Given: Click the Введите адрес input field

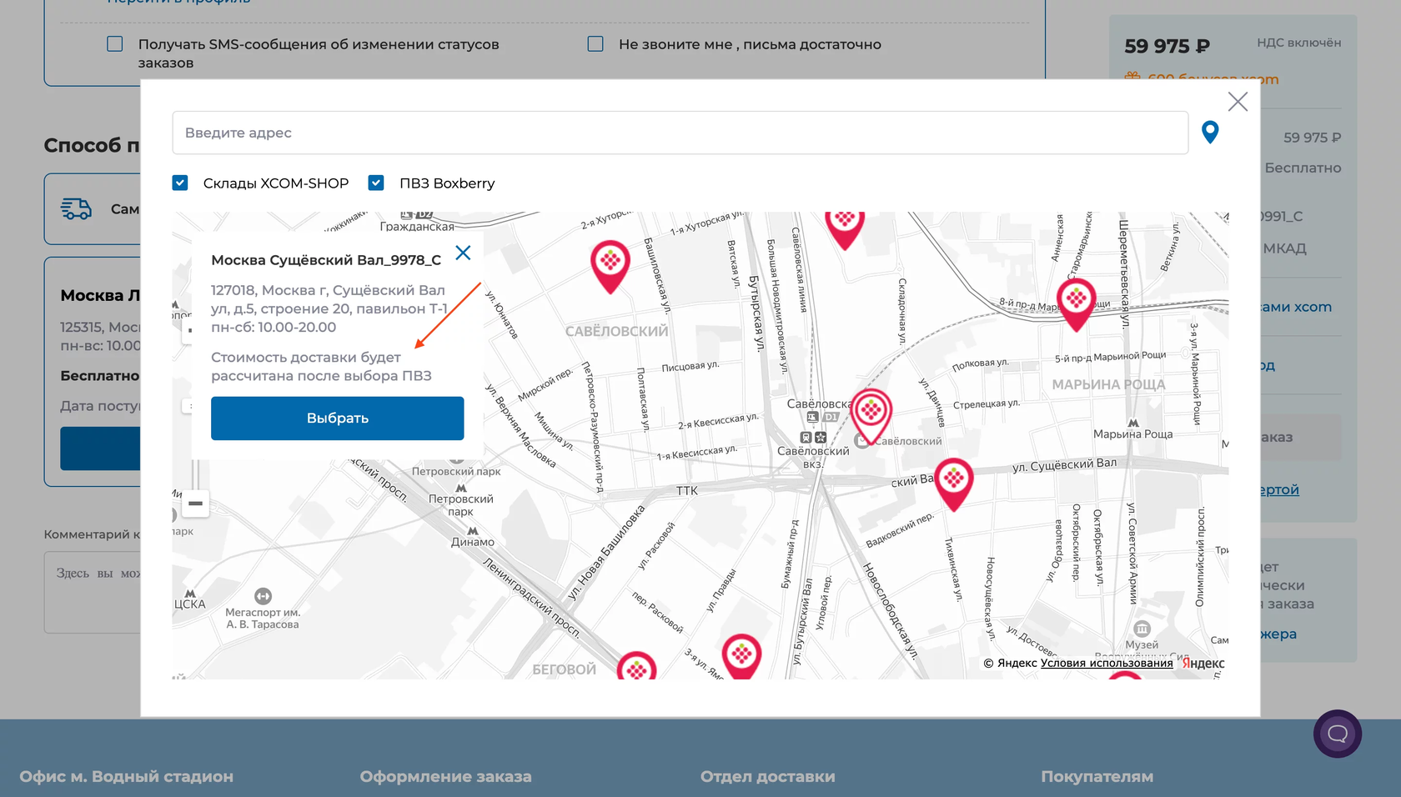Looking at the screenshot, I should [x=680, y=133].
